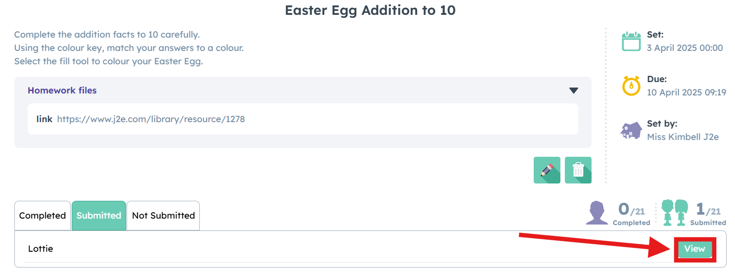The width and height of the screenshot is (735, 273).
Task: Click the Lottie pupil row
Action: coord(370,249)
